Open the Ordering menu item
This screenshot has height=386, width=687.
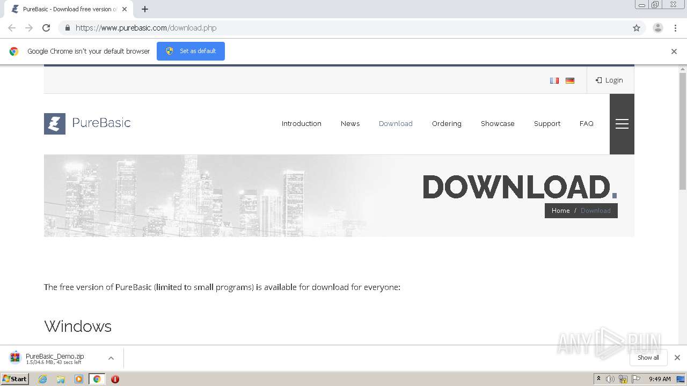pyautogui.click(x=447, y=123)
